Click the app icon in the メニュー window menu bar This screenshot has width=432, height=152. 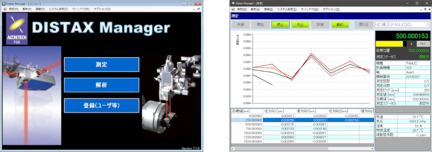click(x=5, y=9)
